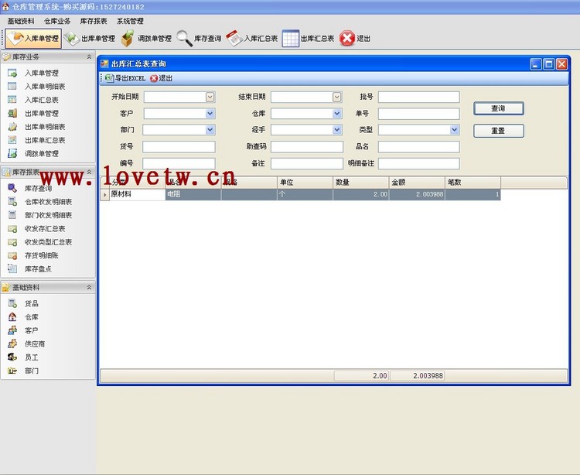The image size is (580, 475).
Task: Click the 调拨单管理 toolbar icon
Action: click(x=146, y=39)
